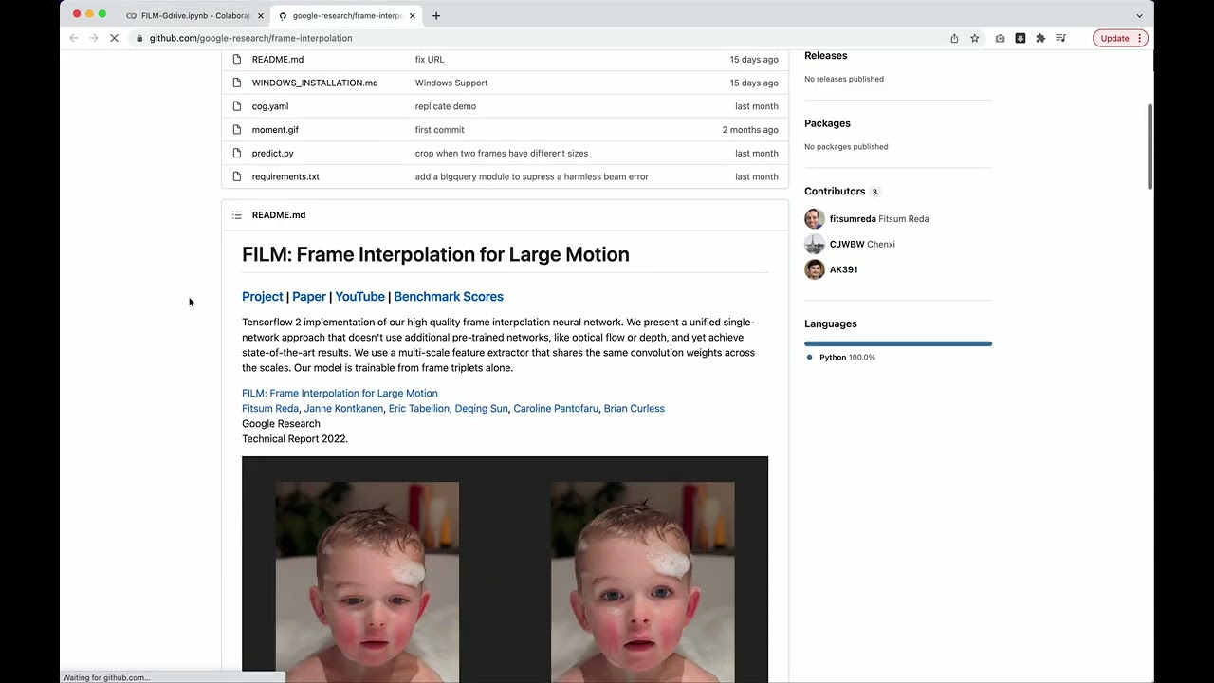Open the Packages sidebar heading
Image resolution: width=1214 pixels, height=683 pixels.
(x=827, y=123)
